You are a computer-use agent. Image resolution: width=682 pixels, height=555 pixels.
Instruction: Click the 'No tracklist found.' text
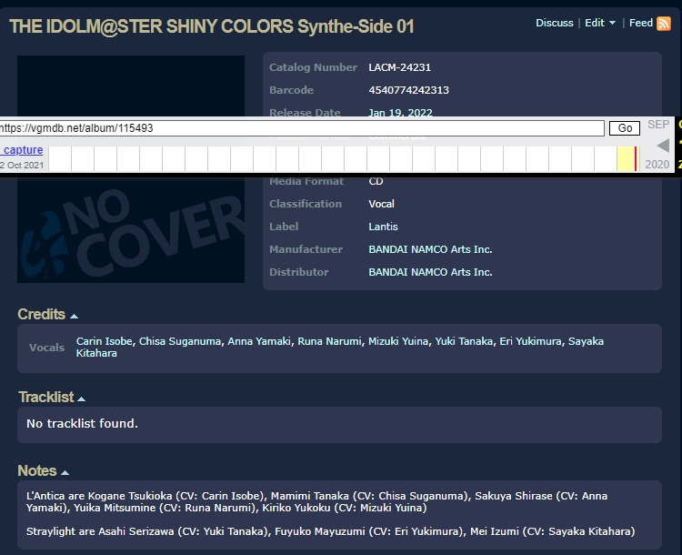click(82, 424)
